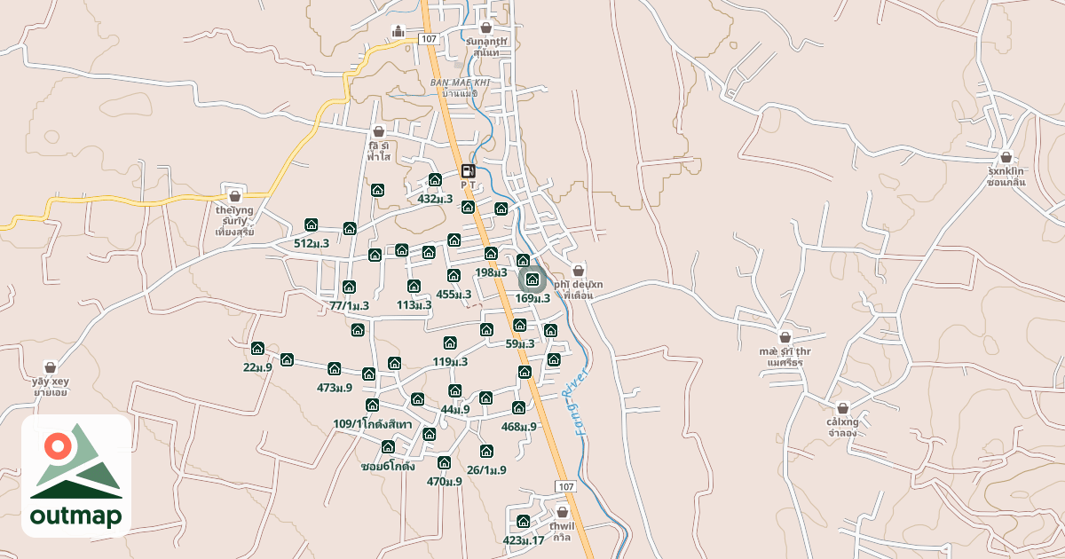1065x559 pixels.
Task: Select the yāy xey shop icon
Action: [x=51, y=366]
